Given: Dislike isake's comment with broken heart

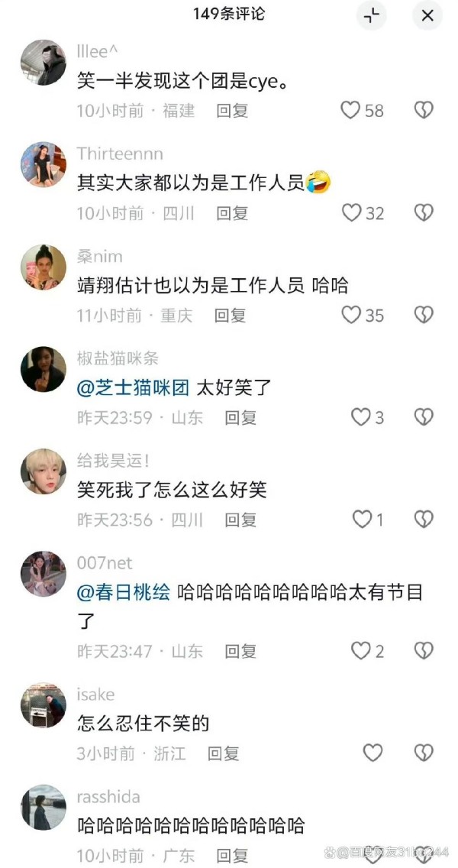Looking at the screenshot, I should (424, 753).
